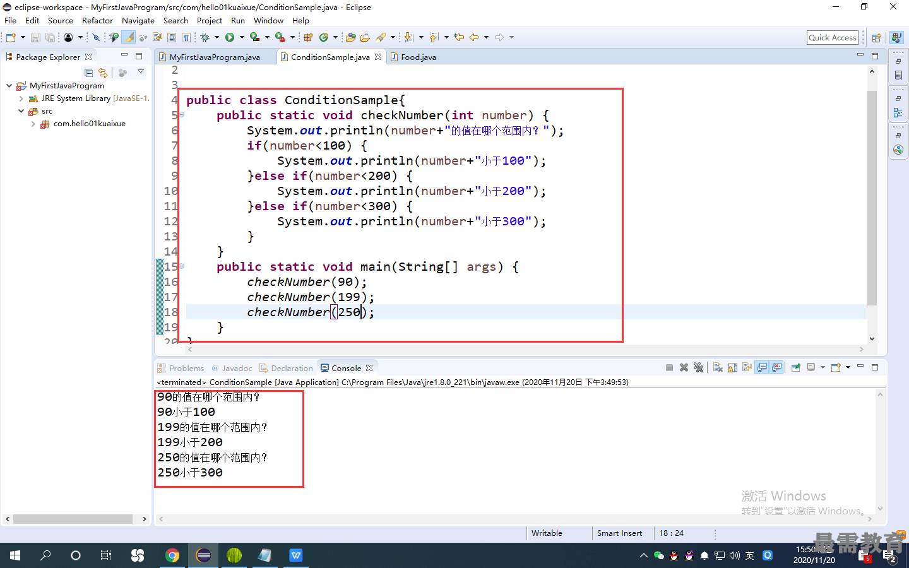Remove Launch with console X icon

coord(684,367)
